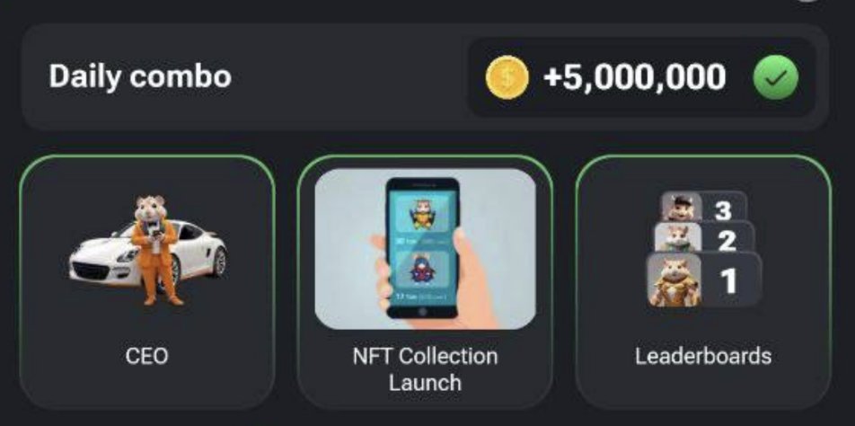
Task: Click the hamster in orange suit
Action: point(156,250)
